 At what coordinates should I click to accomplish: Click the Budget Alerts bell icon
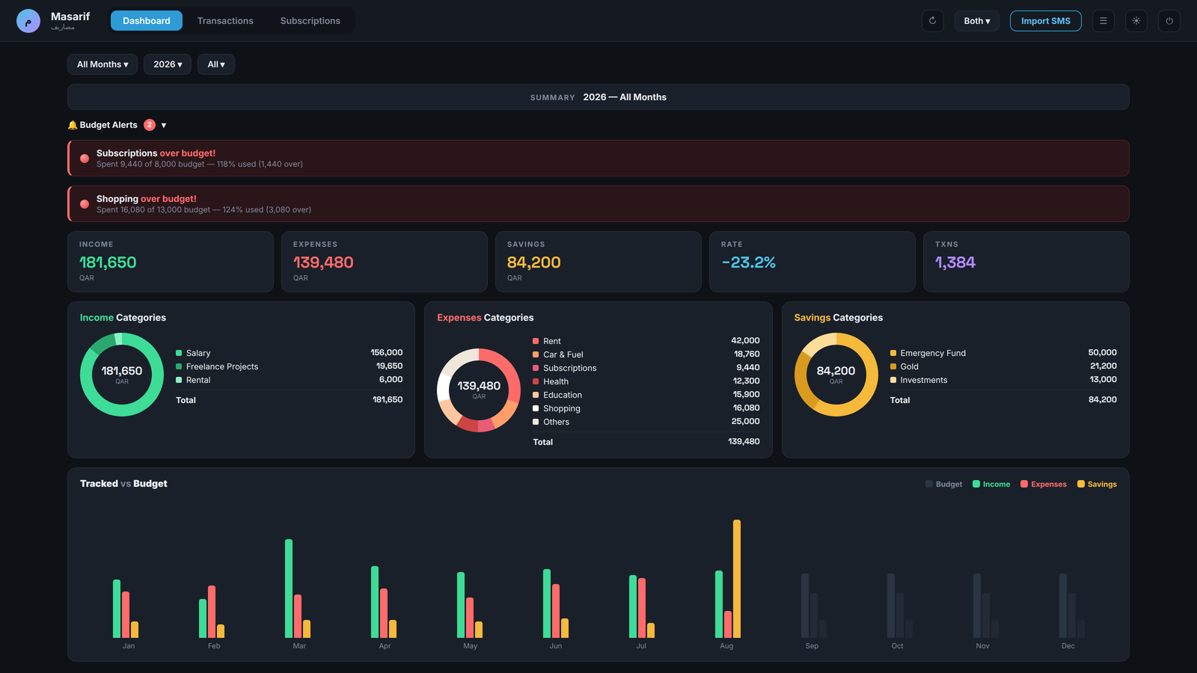[x=73, y=125]
